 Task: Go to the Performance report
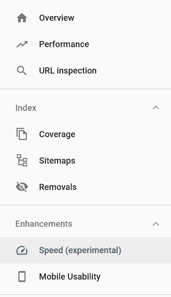pos(85,44)
